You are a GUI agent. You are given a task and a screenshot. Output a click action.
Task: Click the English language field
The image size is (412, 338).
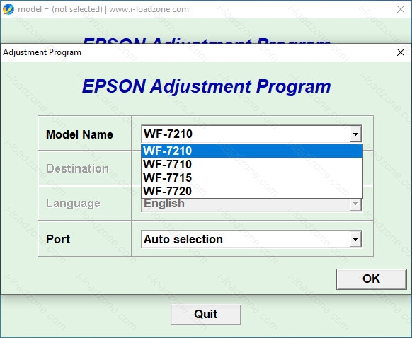[251, 204]
